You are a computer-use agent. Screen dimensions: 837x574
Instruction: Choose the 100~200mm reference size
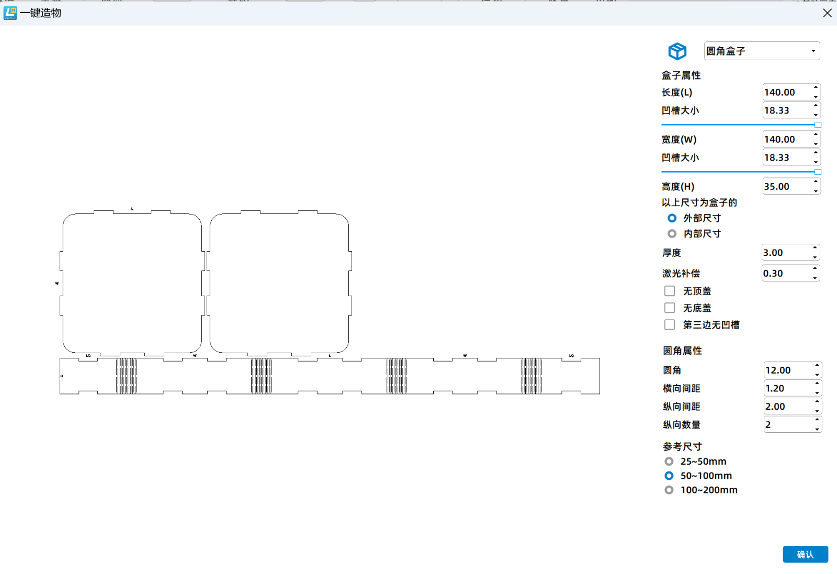coord(669,490)
